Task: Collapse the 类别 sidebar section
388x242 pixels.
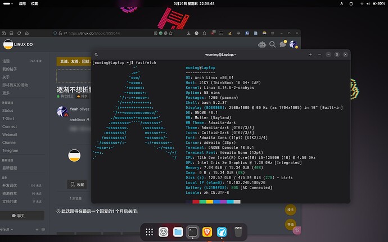Action: [x=4, y=178]
